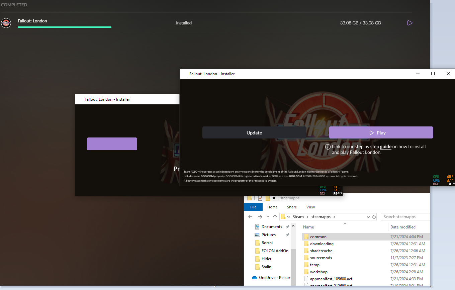Open the Borzoi folder in the navigation pane

click(x=267, y=243)
